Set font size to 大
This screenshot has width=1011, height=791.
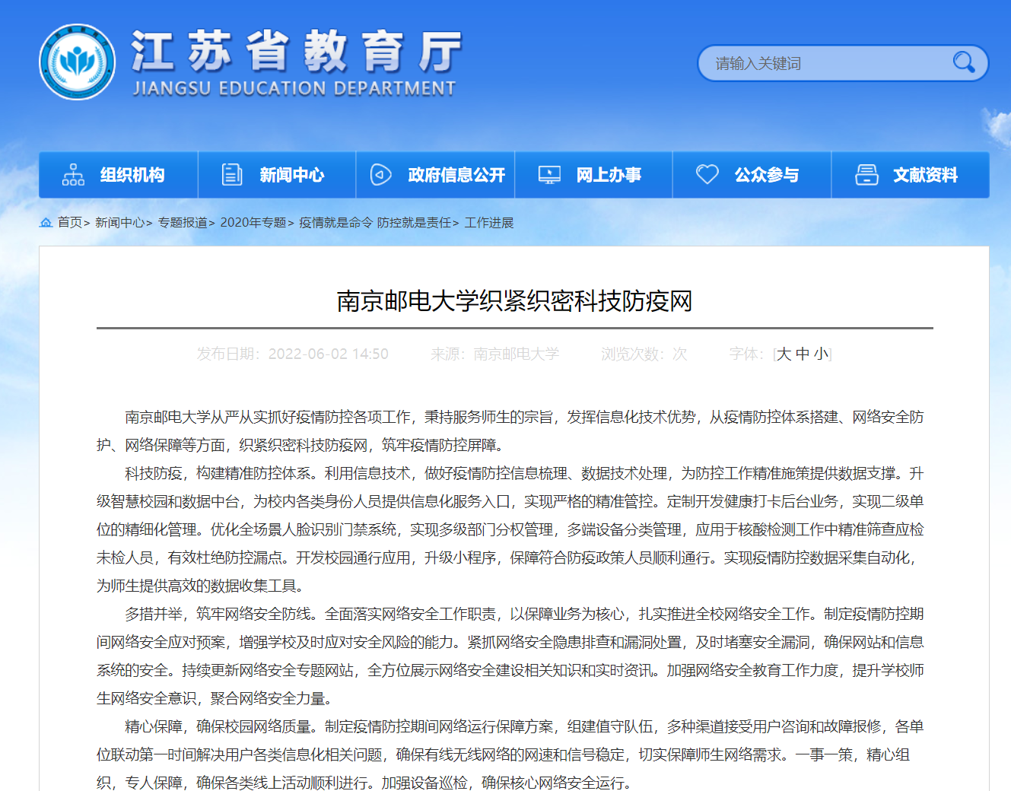click(784, 354)
